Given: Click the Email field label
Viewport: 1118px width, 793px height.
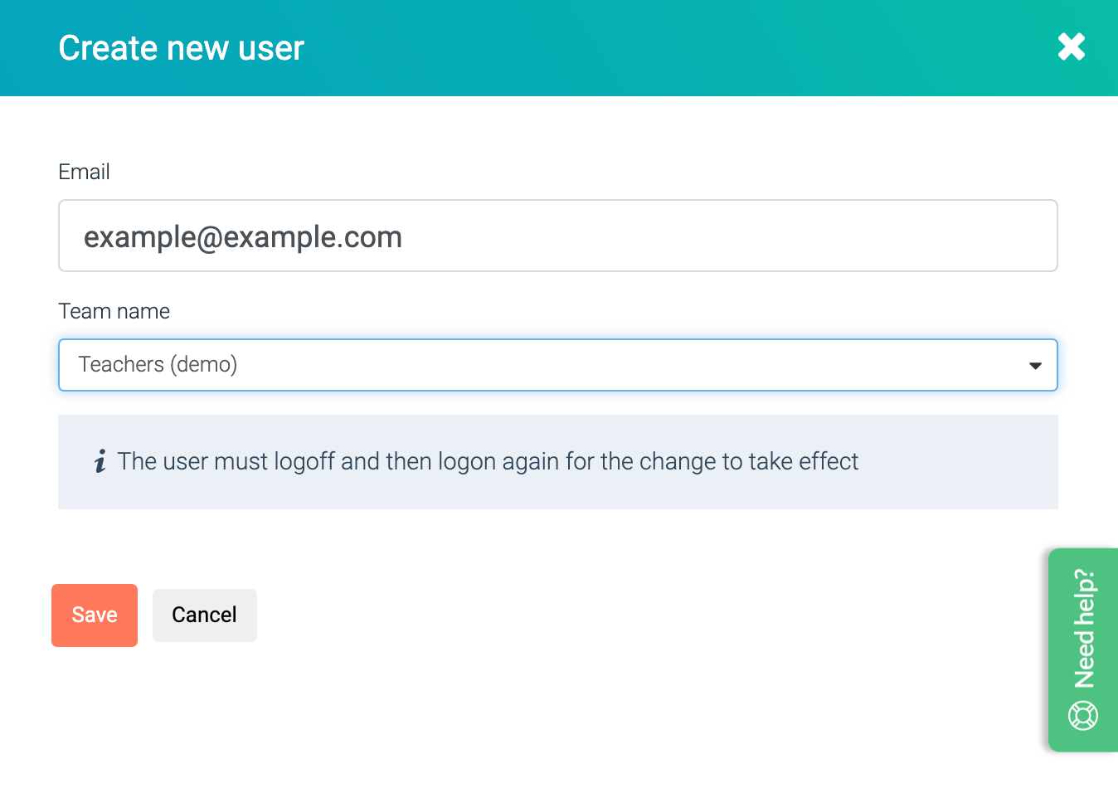Looking at the screenshot, I should 84,172.
